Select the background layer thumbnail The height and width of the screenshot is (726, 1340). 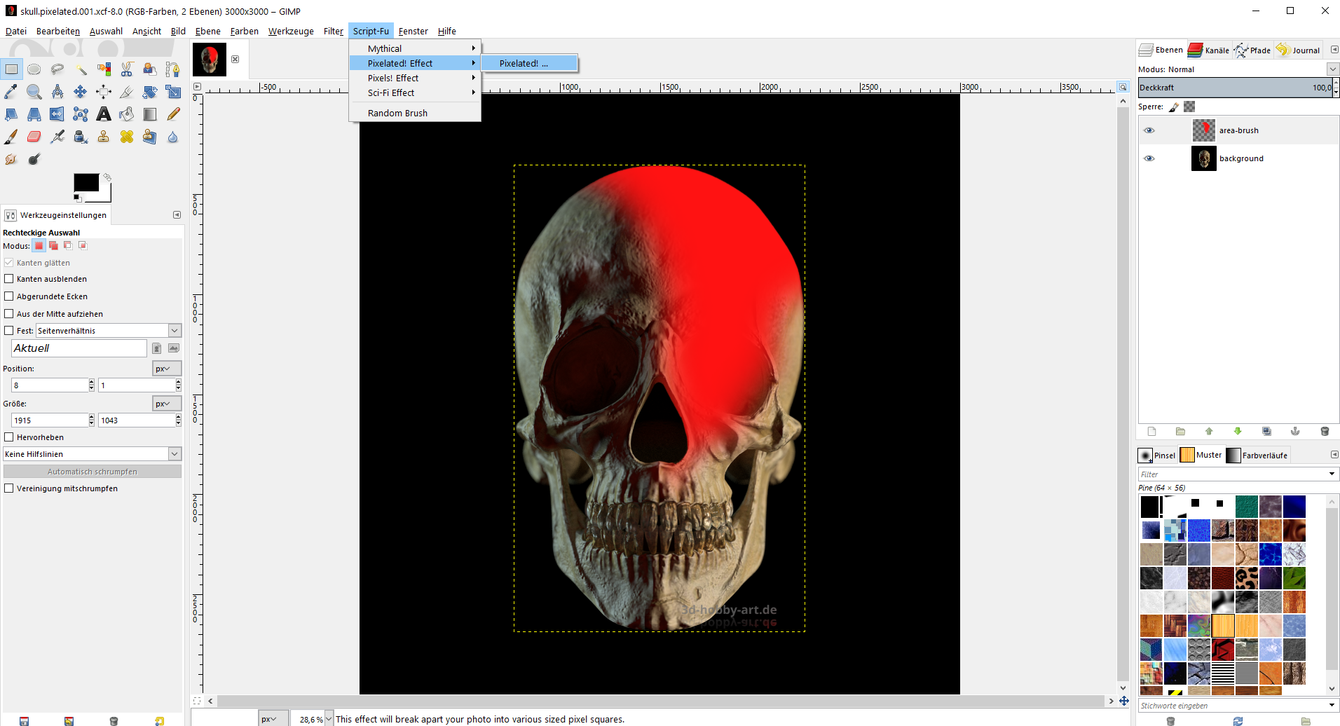point(1203,158)
